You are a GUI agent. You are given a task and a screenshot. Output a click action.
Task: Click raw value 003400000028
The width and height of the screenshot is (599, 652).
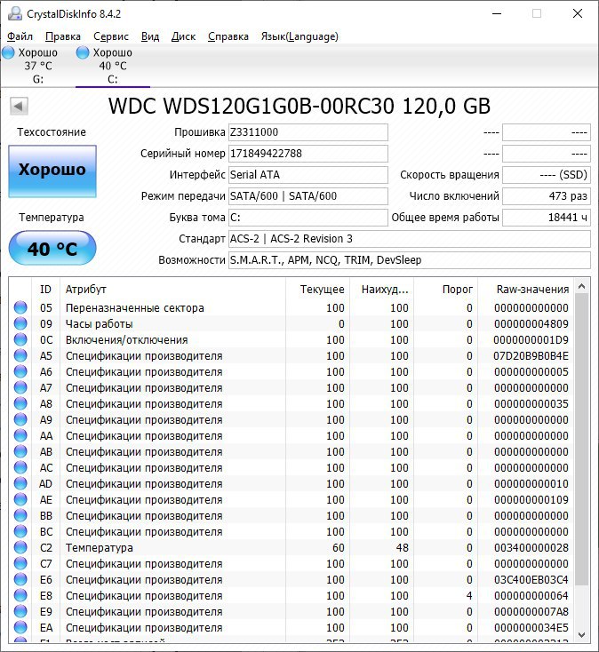pyautogui.click(x=531, y=548)
